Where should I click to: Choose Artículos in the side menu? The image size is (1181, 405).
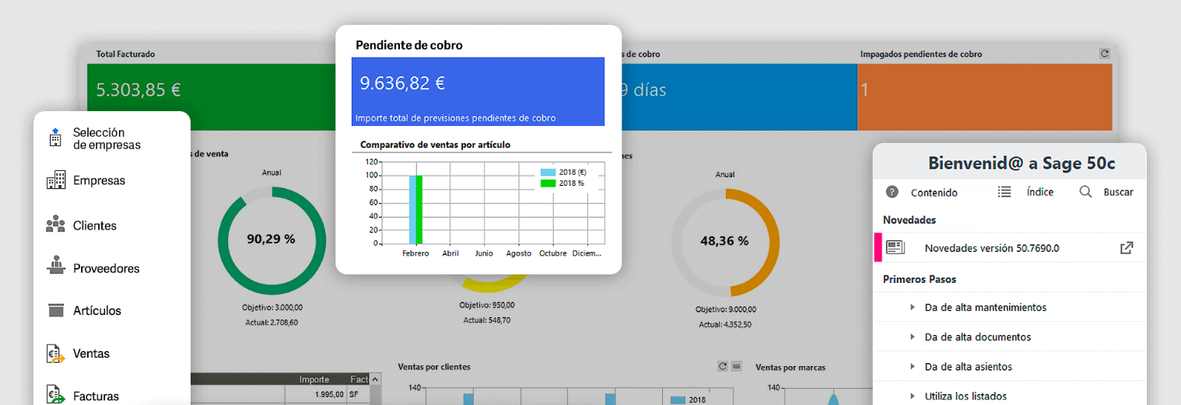[x=97, y=310]
